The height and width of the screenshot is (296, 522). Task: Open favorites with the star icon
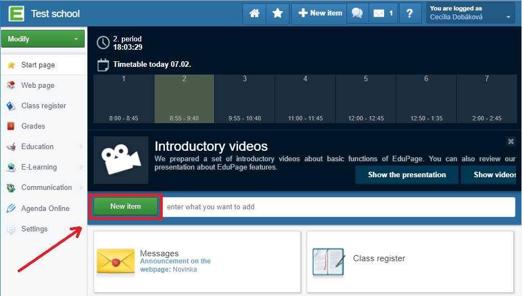pos(278,13)
